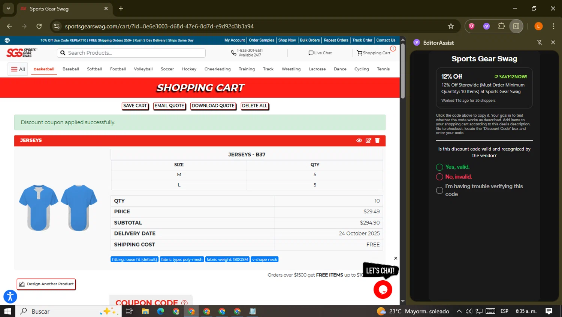Open the Tennis category
Screen dimensions: 562x317
(x=383, y=69)
